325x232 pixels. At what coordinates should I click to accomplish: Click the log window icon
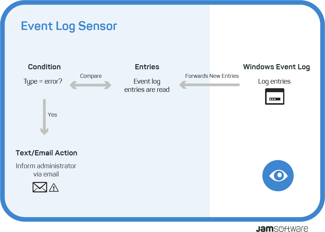[x=275, y=96]
